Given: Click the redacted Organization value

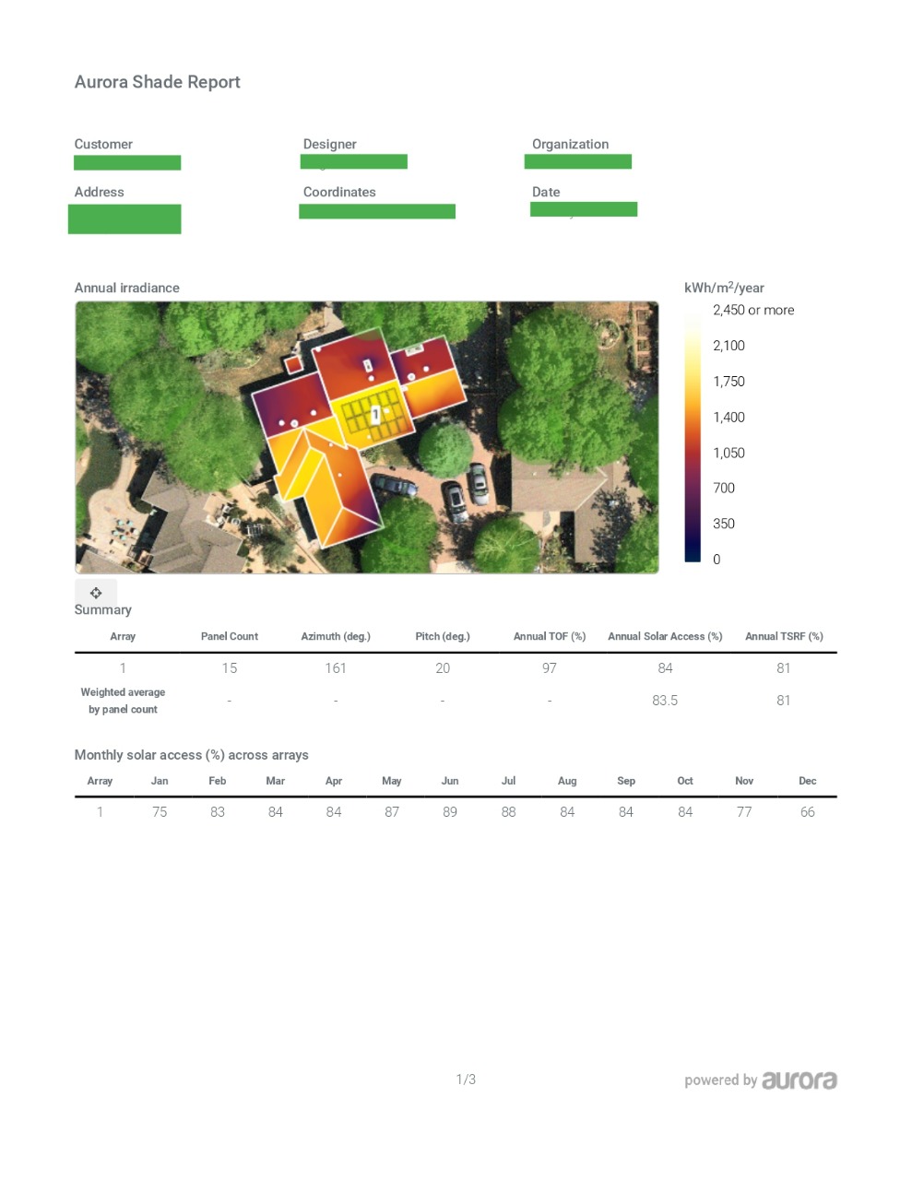Looking at the screenshot, I should pos(578,162).
